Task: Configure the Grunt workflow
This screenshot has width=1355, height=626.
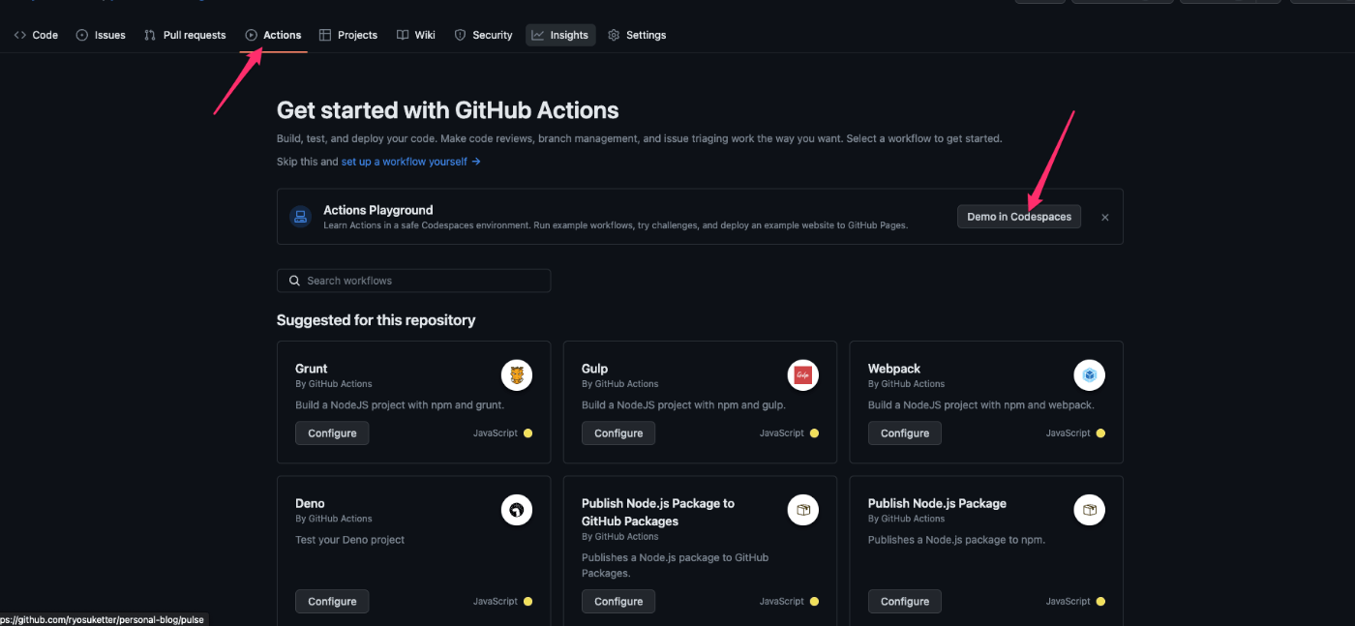Action: (x=332, y=433)
